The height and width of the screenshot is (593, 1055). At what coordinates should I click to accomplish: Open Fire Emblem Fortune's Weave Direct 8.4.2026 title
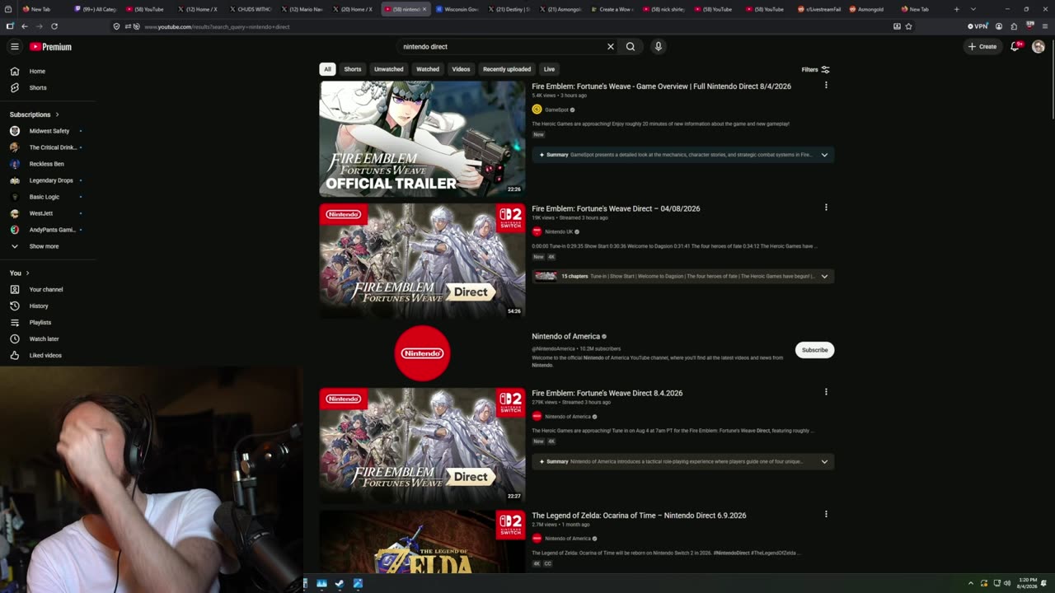(607, 394)
